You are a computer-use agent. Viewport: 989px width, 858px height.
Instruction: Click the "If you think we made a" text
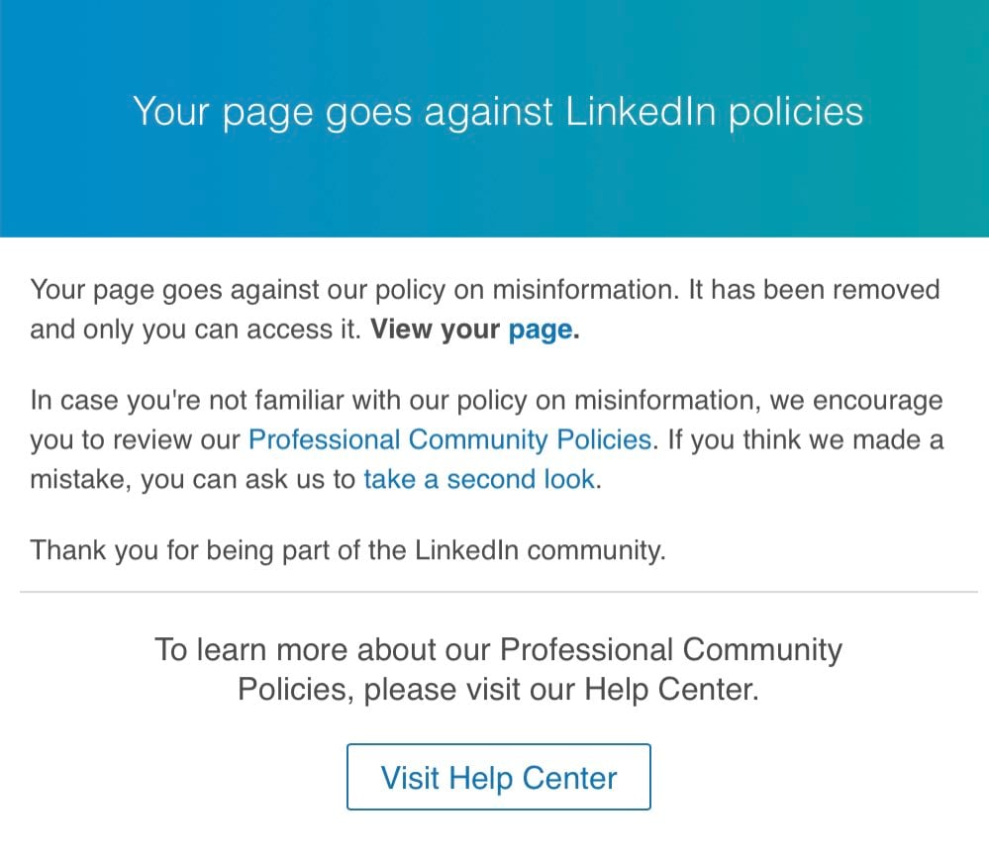(x=806, y=440)
